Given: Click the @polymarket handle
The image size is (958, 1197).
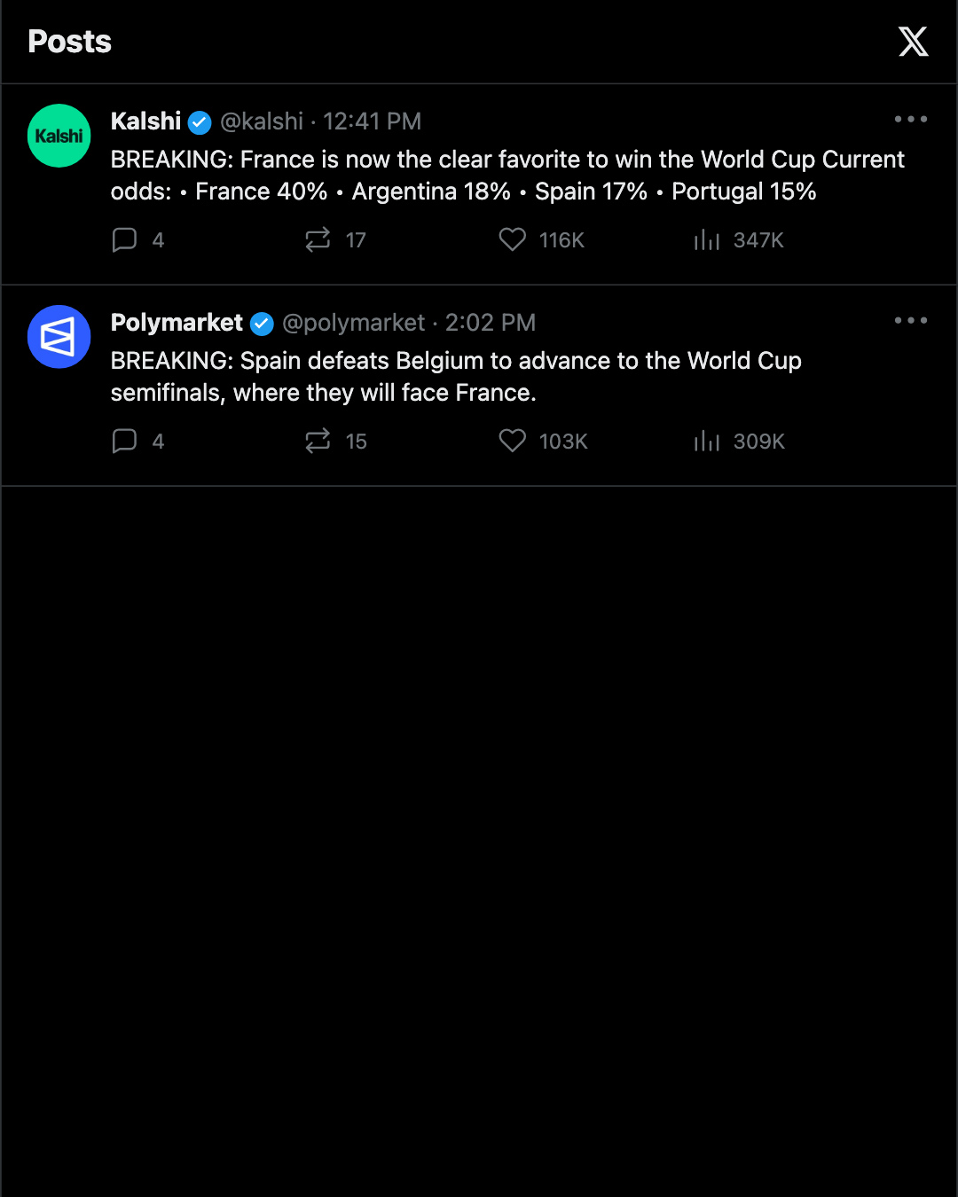Looking at the screenshot, I should [x=354, y=323].
